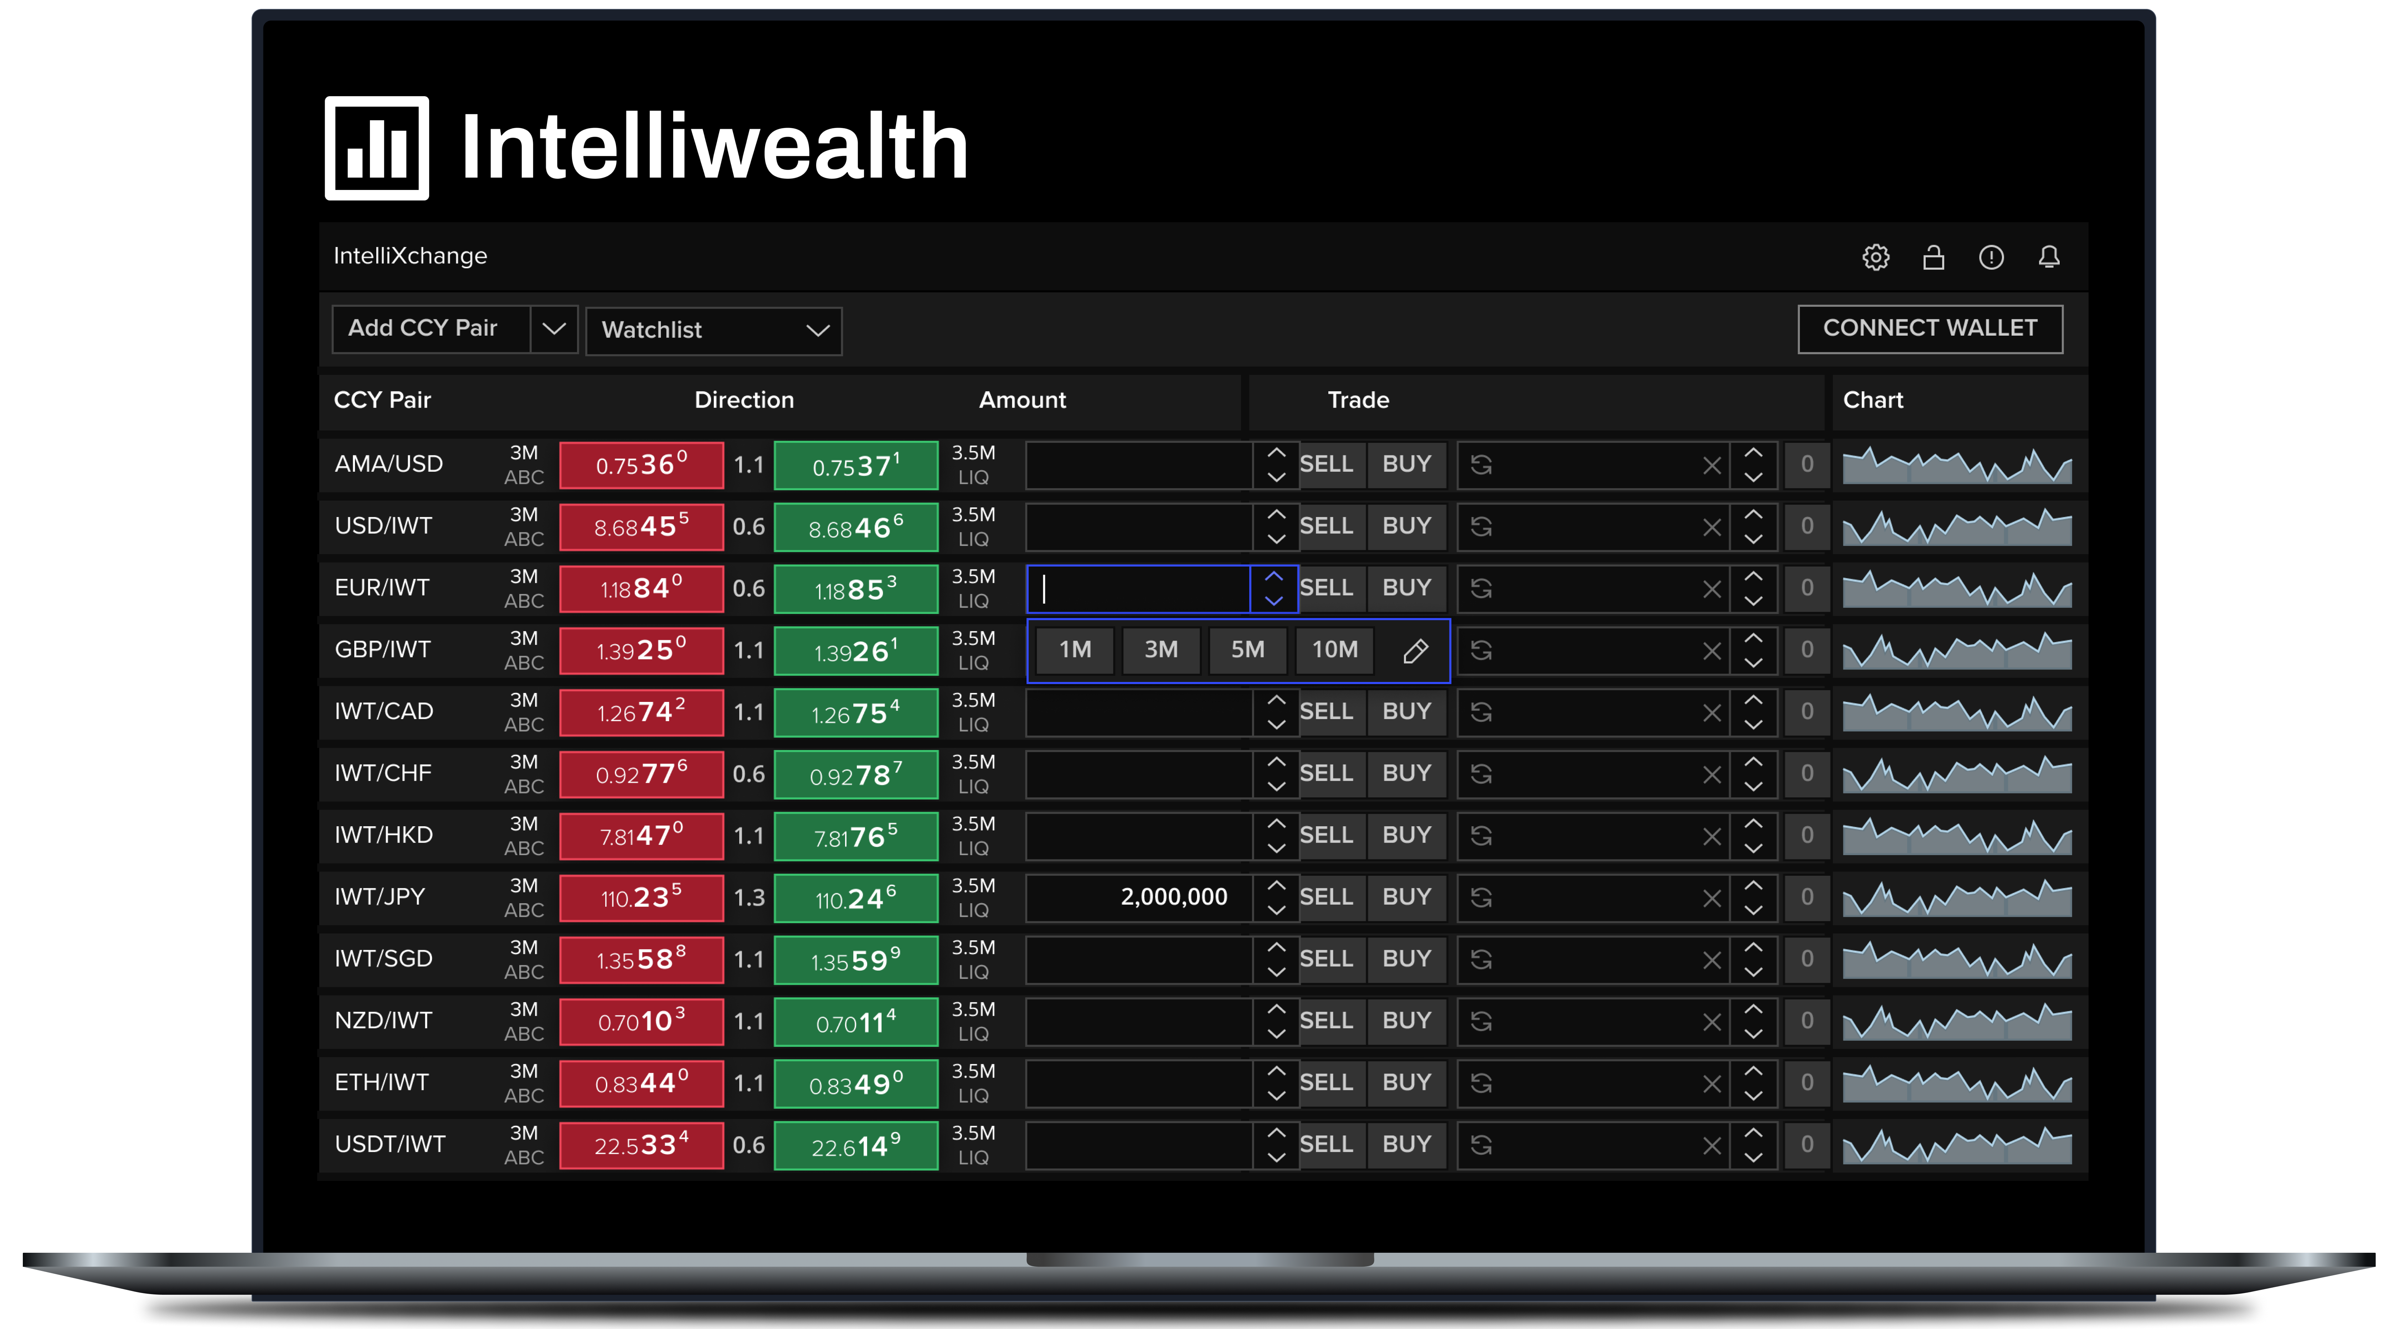The width and height of the screenshot is (2399, 1329).
Task: Click refresh icon in IWT/SGD row
Action: pos(1481,959)
